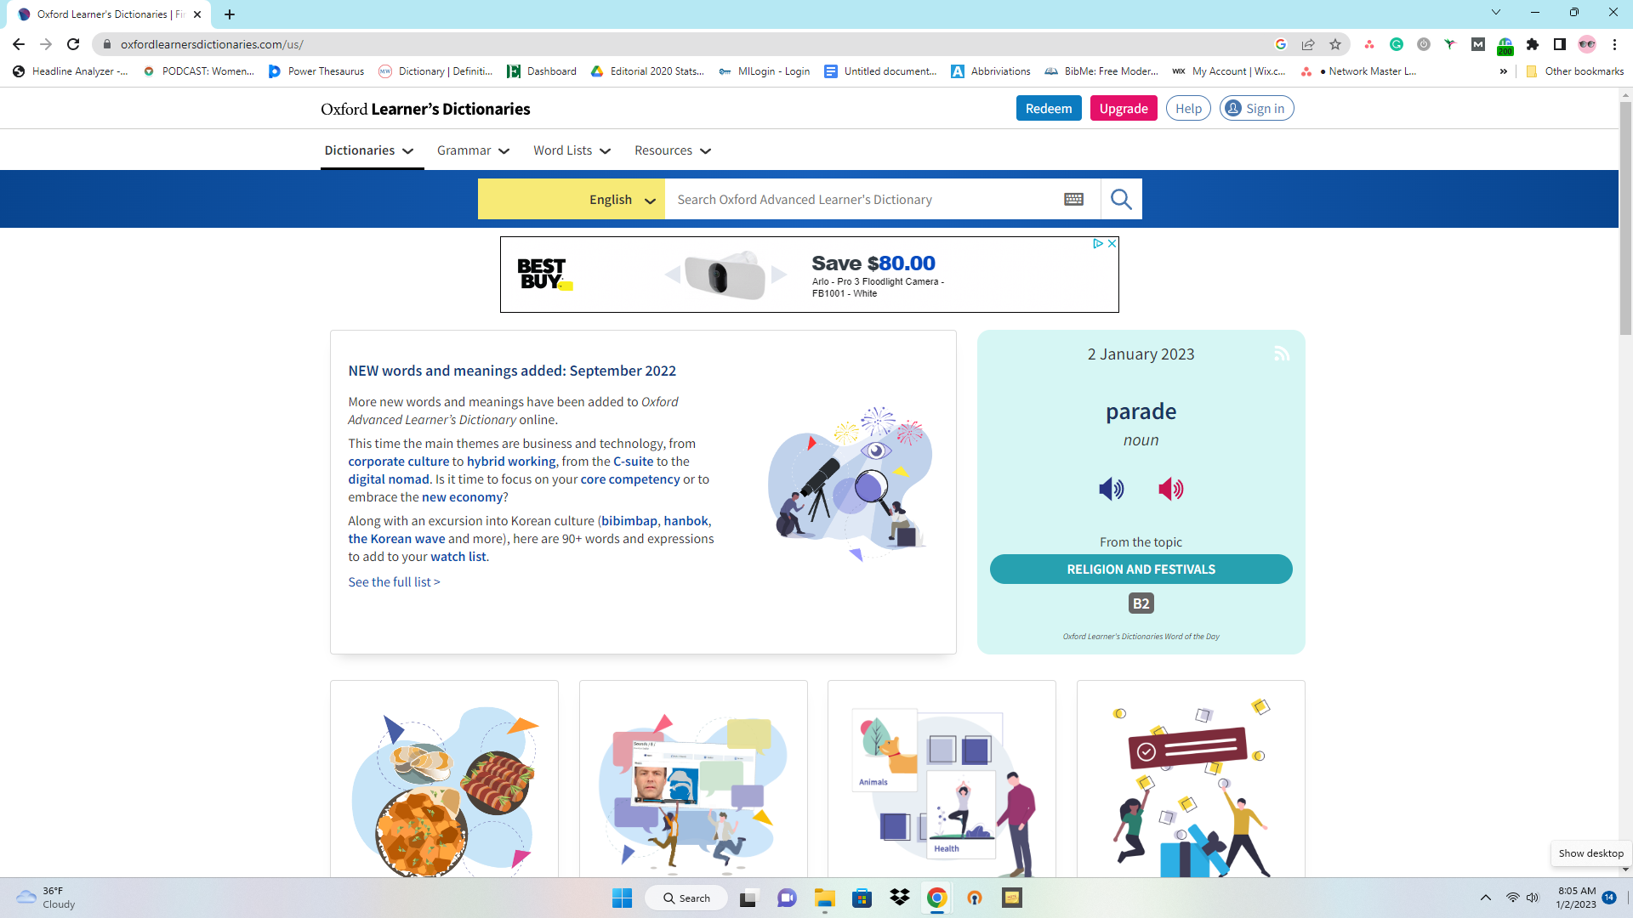Open Grammarly extension in the toolbar
Image resolution: width=1633 pixels, height=918 pixels.
(x=1396, y=44)
